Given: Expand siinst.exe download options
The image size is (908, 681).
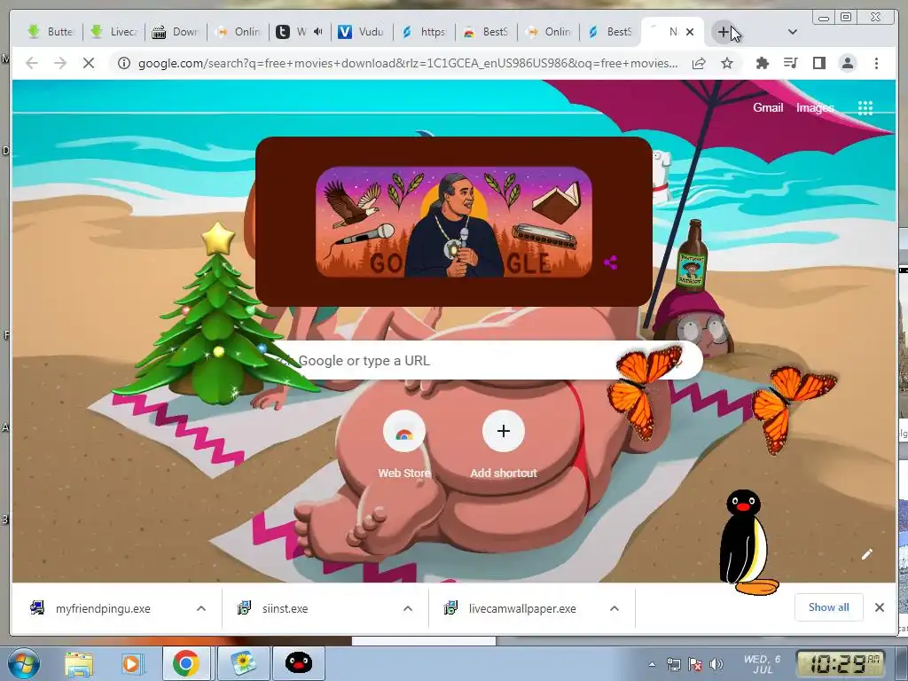Looking at the screenshot, I should click(x=408, y=608).
